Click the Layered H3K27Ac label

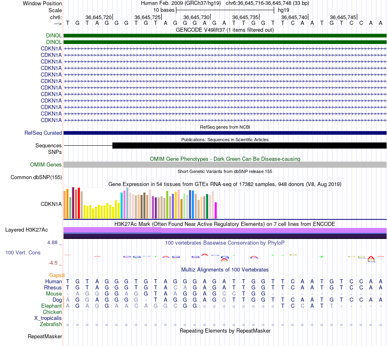(x=26, y=230)
